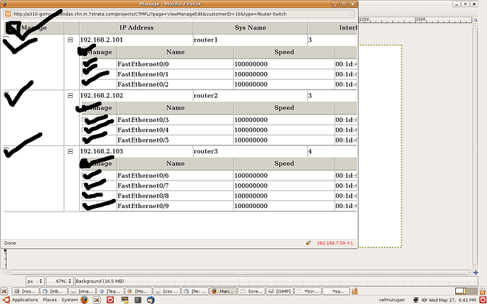
Task: Open the terminal launcher in the panel
Action: [138, 300]
